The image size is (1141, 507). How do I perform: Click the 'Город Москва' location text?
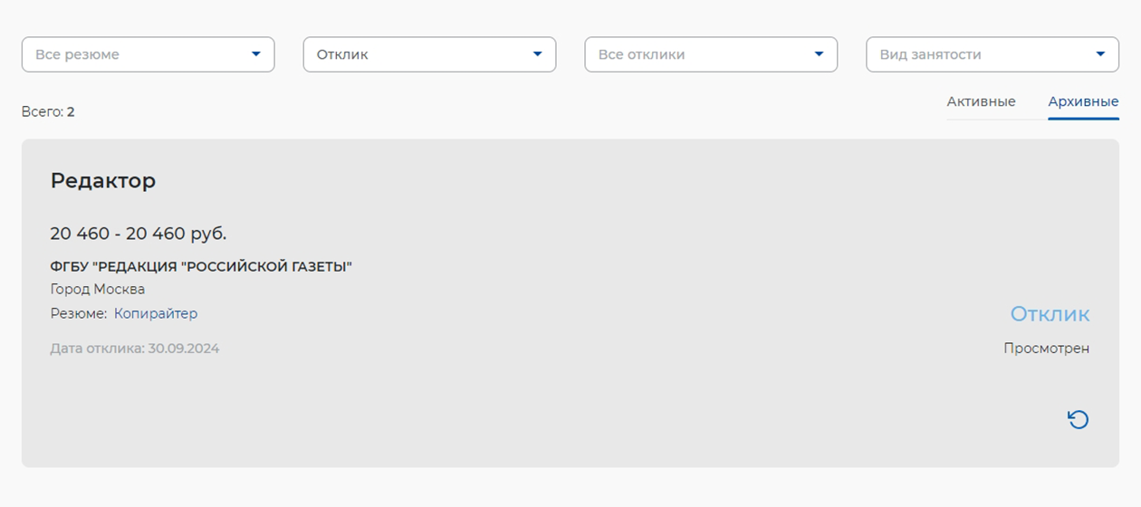tap(98, 290)
